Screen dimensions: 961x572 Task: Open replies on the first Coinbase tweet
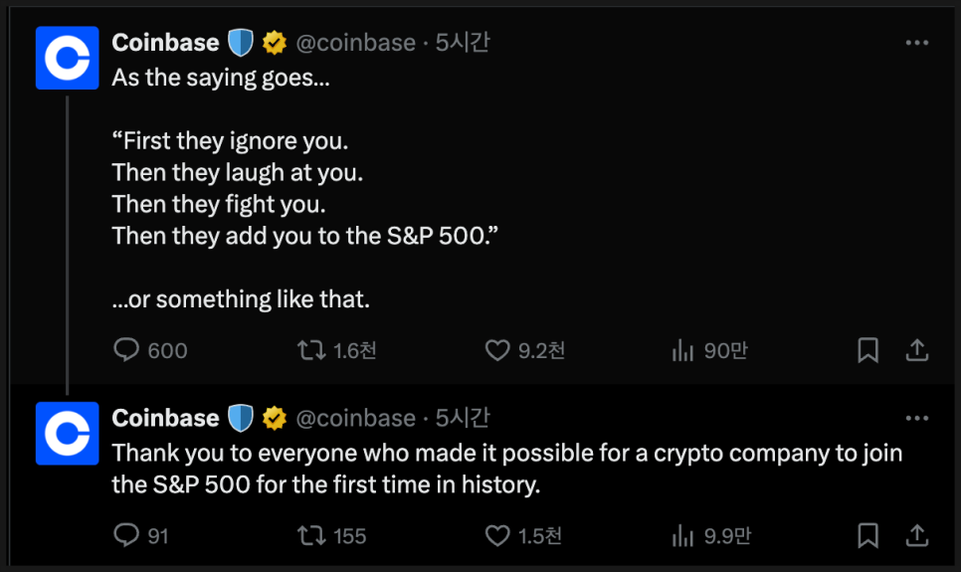[x=150, y=350]
